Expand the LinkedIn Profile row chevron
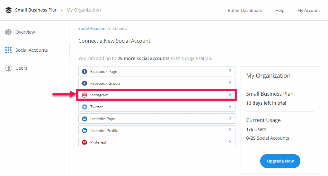The width and height of the screenshot is (328, 176). click(230, 130)
